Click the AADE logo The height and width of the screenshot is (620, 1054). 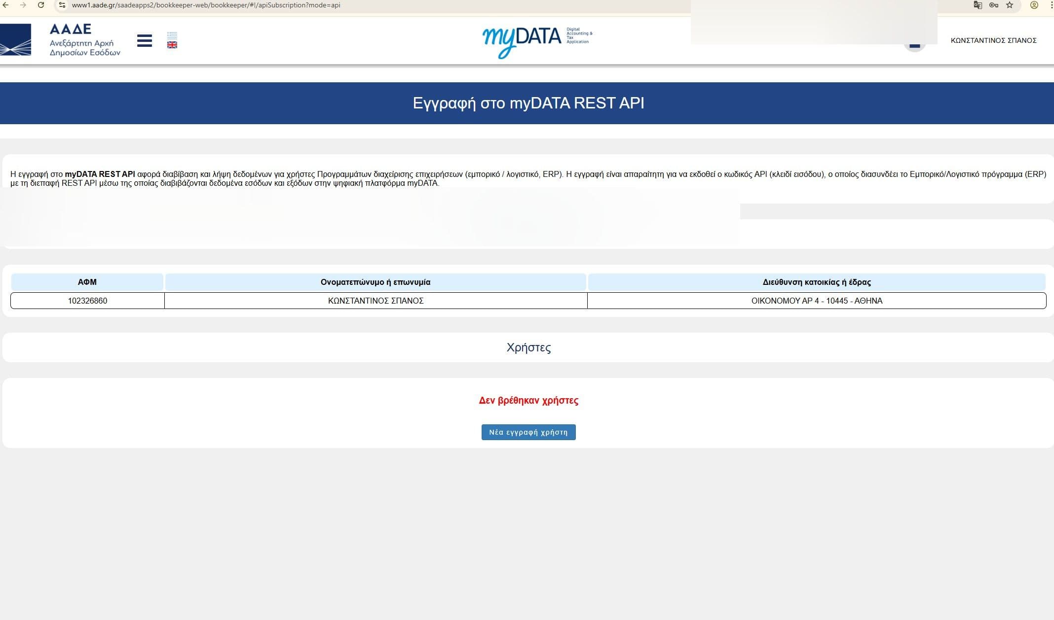(x=60, y=40)
